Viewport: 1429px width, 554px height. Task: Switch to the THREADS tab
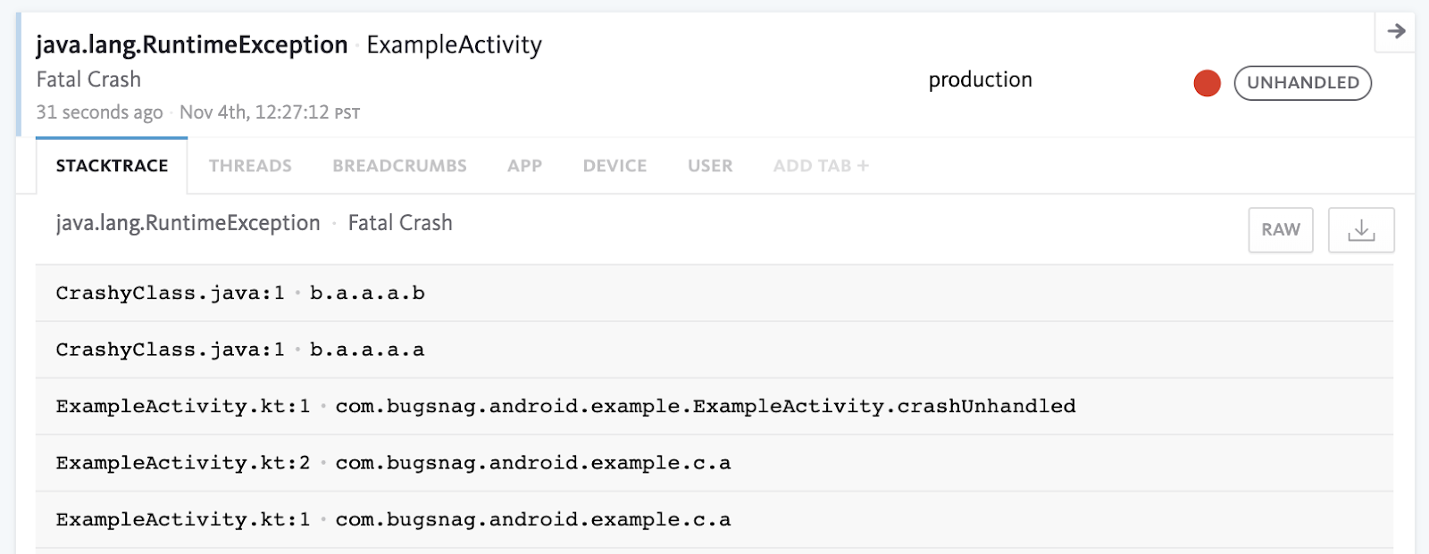[x=250, y=166]
